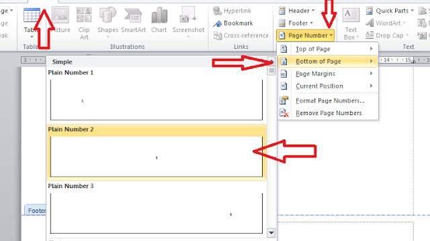Viewport: 430px width, 241px height.
Task: Click the Page Number button
Action: (x=306, y=35)
